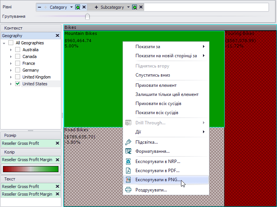Remove the Subcategory level with its X
The width and height of the screenshot is (277, 207).
[141, 7]
